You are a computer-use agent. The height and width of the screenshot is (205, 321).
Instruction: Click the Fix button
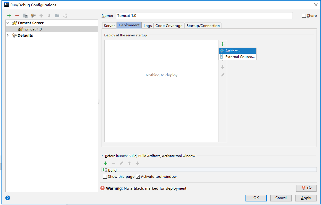306,188
